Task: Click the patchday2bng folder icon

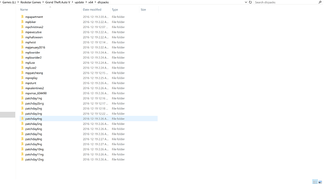Action: [x=23, y=103]
